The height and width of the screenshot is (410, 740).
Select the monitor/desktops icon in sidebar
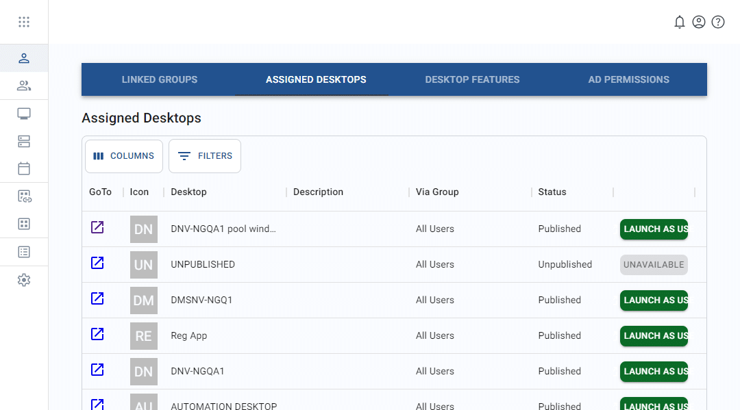pos(24,113)
